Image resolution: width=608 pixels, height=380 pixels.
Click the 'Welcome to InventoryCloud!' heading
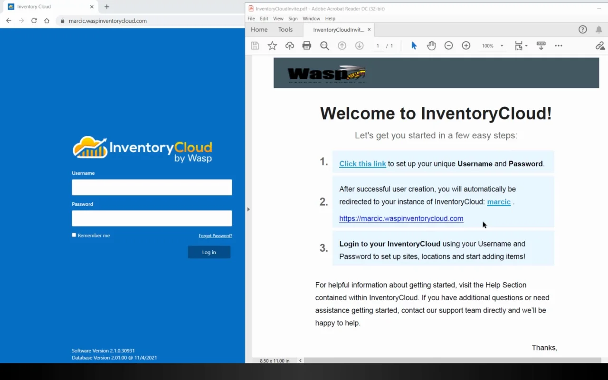[436, 114]
